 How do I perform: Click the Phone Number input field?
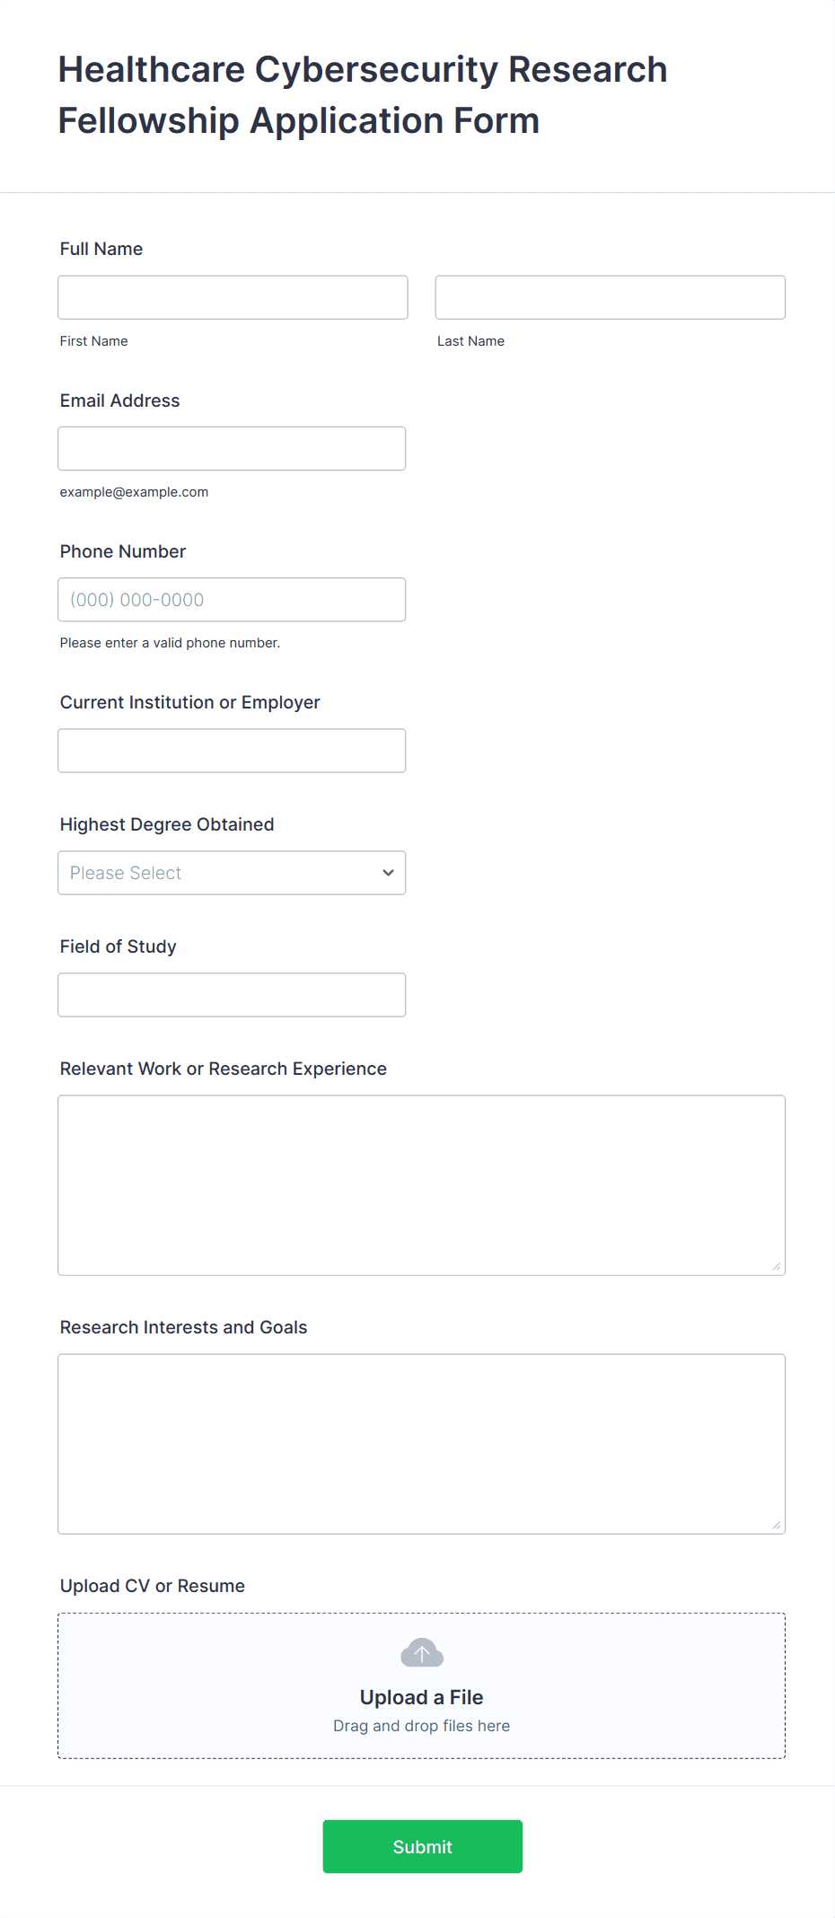[x=232, y=600]
